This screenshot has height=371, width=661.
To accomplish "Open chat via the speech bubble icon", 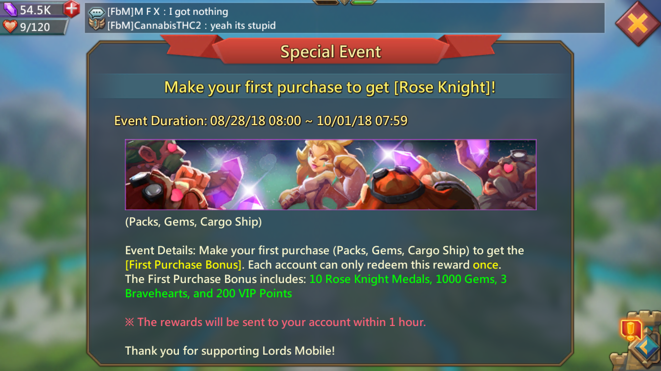I will [97, 12].
